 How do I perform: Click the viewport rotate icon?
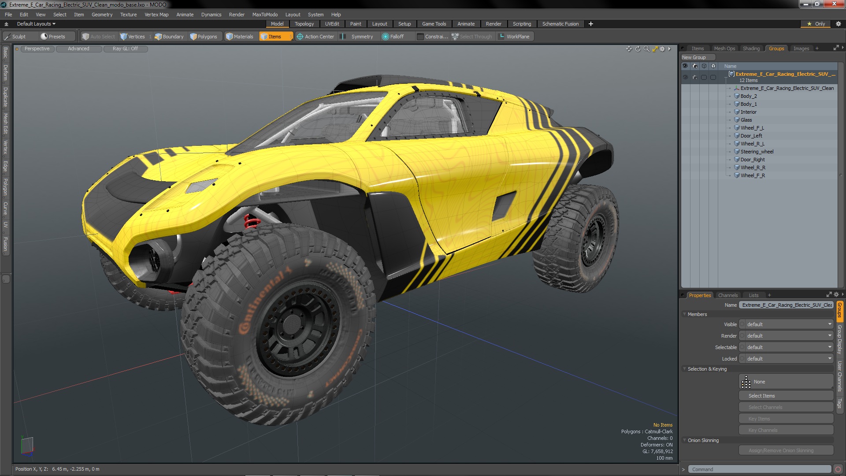638,49
